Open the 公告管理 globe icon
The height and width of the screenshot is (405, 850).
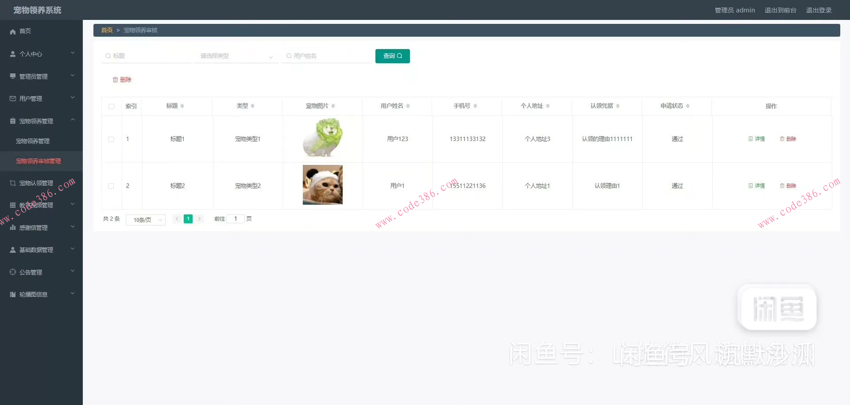[12, 272]
